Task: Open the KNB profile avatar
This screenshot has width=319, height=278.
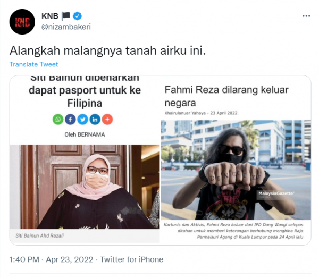Action: coord(22,22)
